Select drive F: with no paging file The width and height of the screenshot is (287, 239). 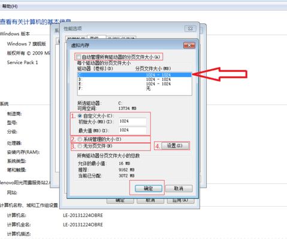tap(134, 88)
